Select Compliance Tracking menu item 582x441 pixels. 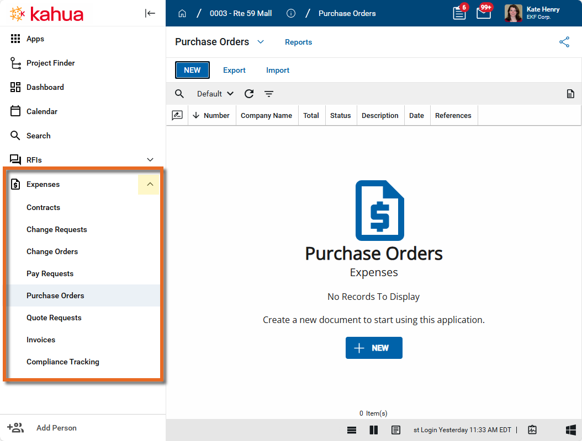tap(63, 362)
